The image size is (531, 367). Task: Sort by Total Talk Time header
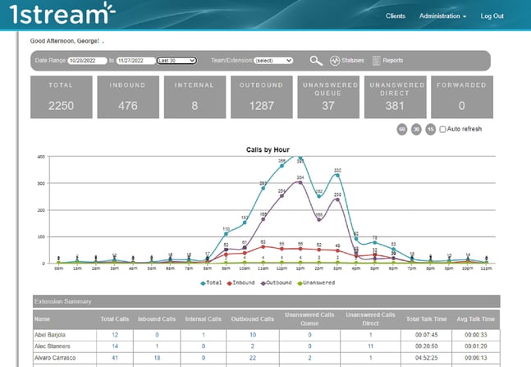tap(426, 319)
